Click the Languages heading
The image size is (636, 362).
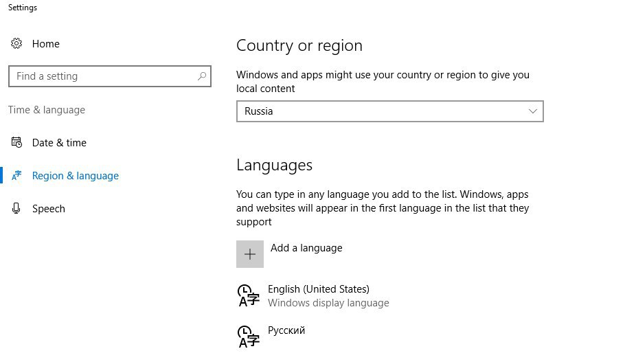[274, 165]
